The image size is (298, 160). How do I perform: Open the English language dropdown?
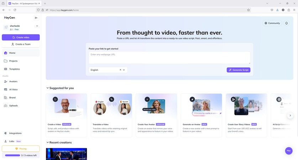coord(124,70)
